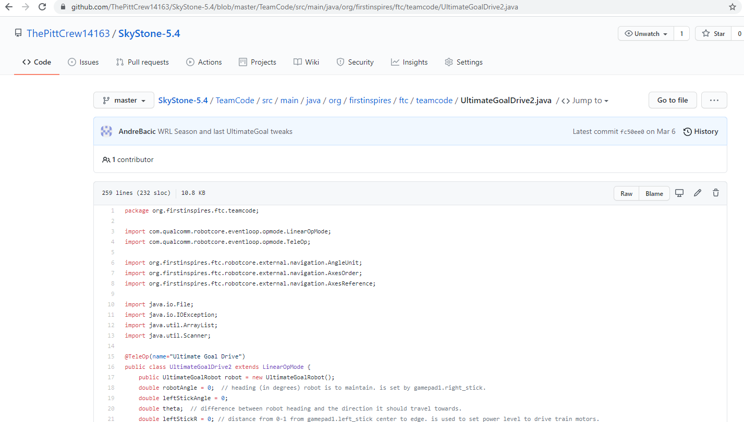View file History
Image resolution: width=744 pixels, height=422 pixels.
[x=701, y=131]
